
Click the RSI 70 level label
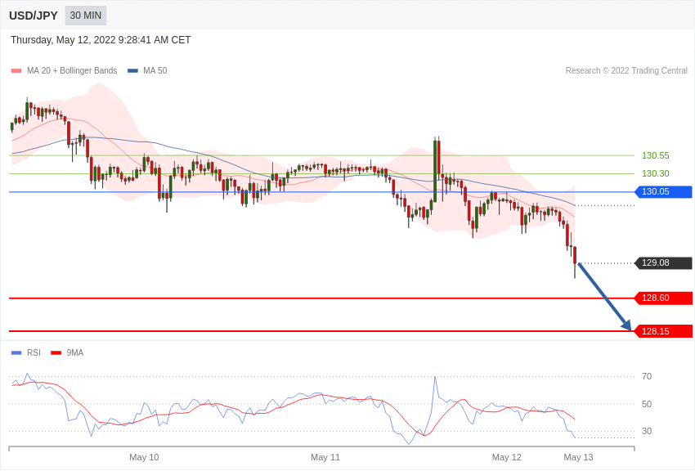click(x=647, y=377)
